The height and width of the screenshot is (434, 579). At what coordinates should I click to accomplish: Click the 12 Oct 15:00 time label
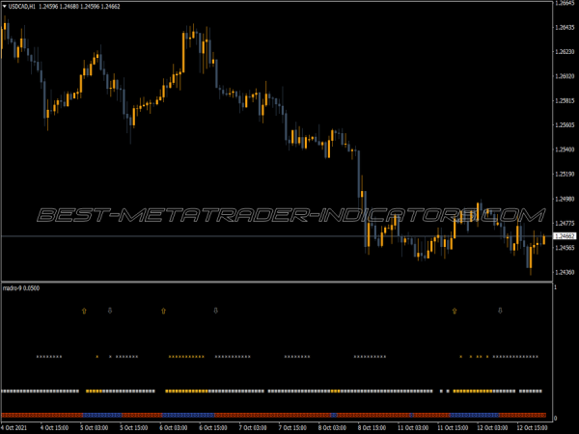point(535,426)
